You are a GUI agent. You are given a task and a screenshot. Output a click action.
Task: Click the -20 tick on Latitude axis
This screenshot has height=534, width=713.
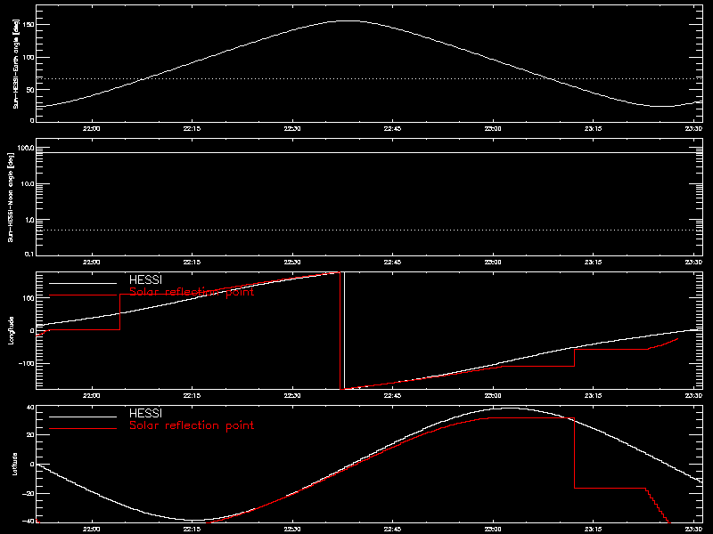point(29,493)
